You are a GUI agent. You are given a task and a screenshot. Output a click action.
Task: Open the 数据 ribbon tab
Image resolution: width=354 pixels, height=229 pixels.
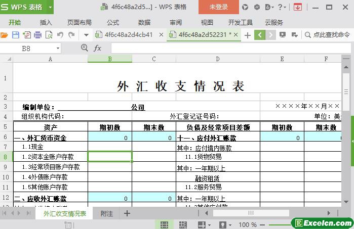click(144, 23)
